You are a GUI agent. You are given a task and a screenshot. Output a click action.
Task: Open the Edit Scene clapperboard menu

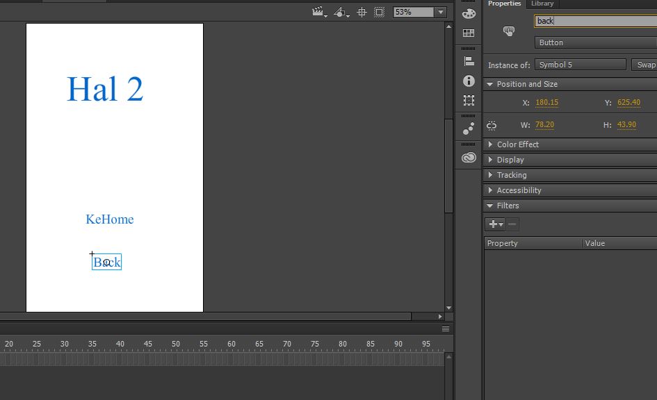(x=319, y=12)
